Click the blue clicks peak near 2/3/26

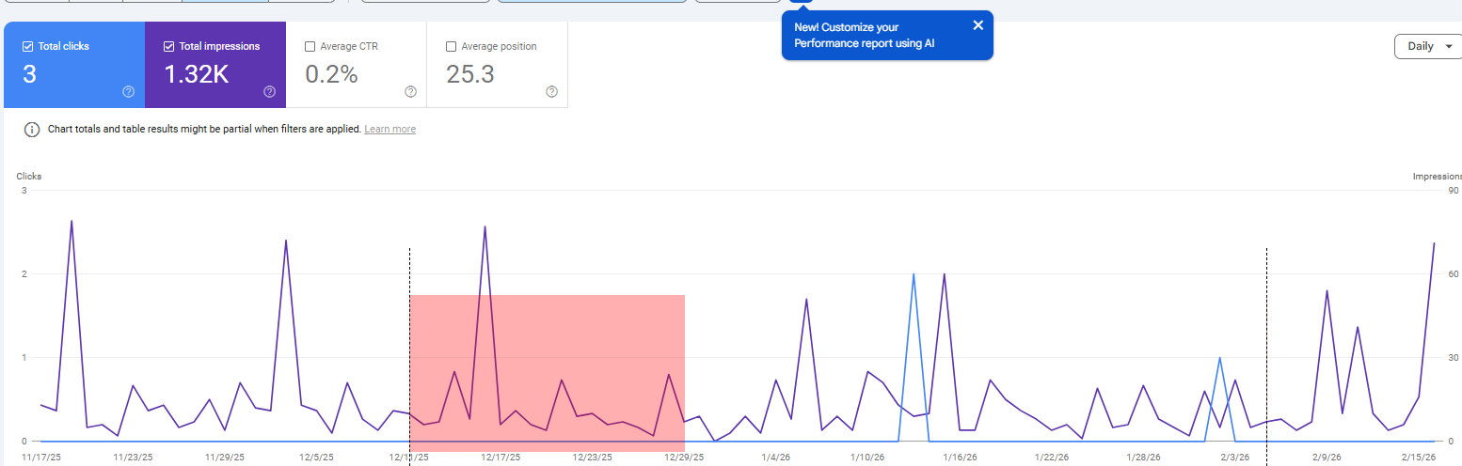click(x=1219, y=358)
